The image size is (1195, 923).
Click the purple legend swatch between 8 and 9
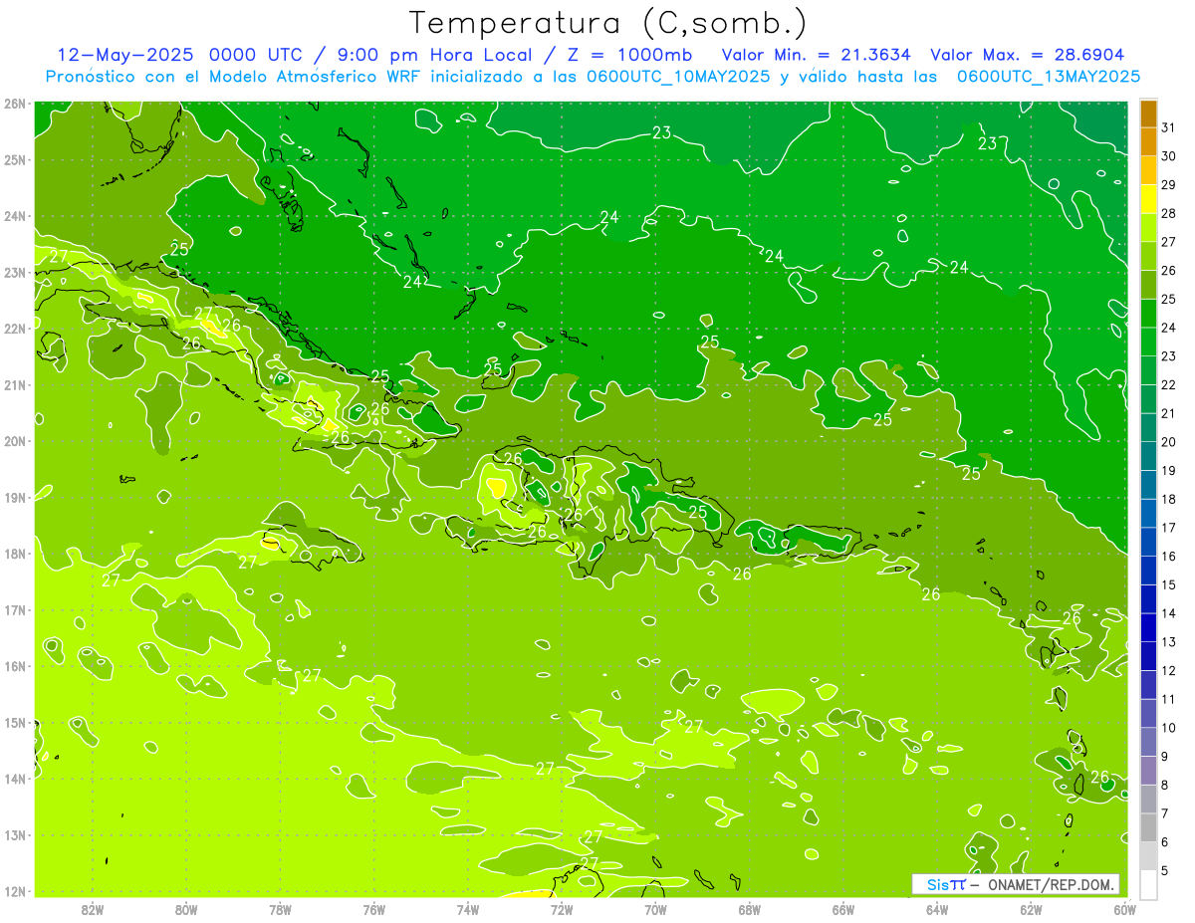click(x=1148, y=771)
